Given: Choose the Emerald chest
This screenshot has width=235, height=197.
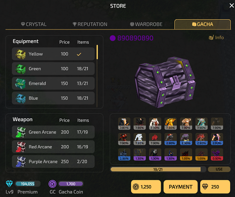Looking at the screenshot, I should [x=53, y=83].
